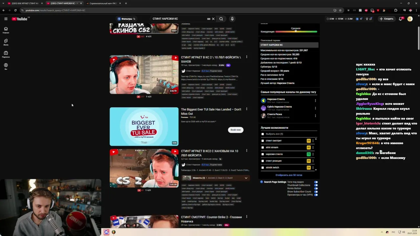Start voice search with the microphone
The width and height of the screenshot is (420, 236).
[232, 19]
